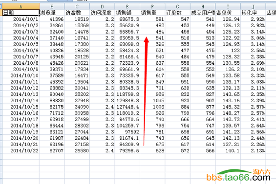Image resolution: width=276 pixels, height=184 pixels.
Task: Click the 转化率 header cell
Action: tap(253, 13)
